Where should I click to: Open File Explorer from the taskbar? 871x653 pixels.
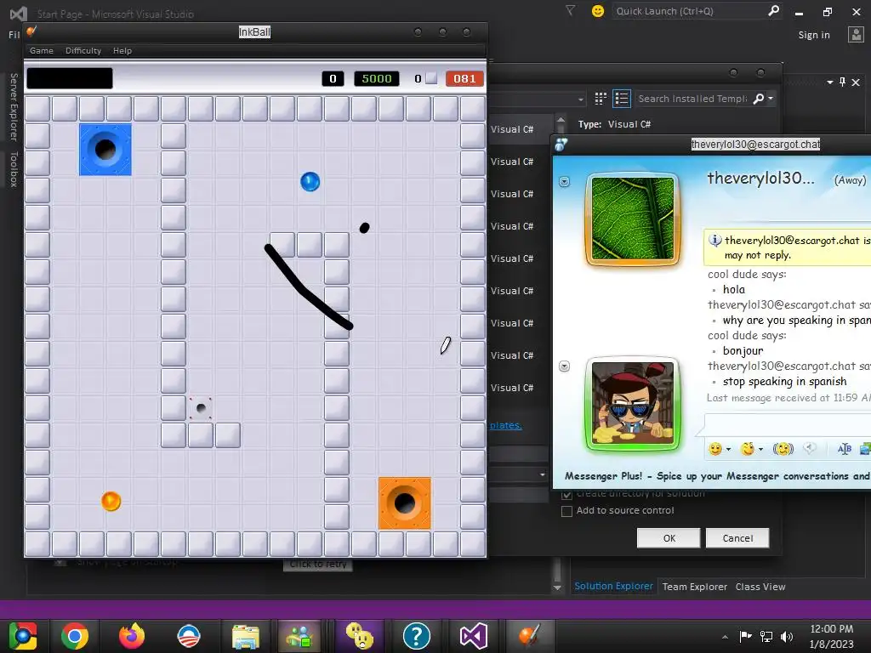(246, 636)
